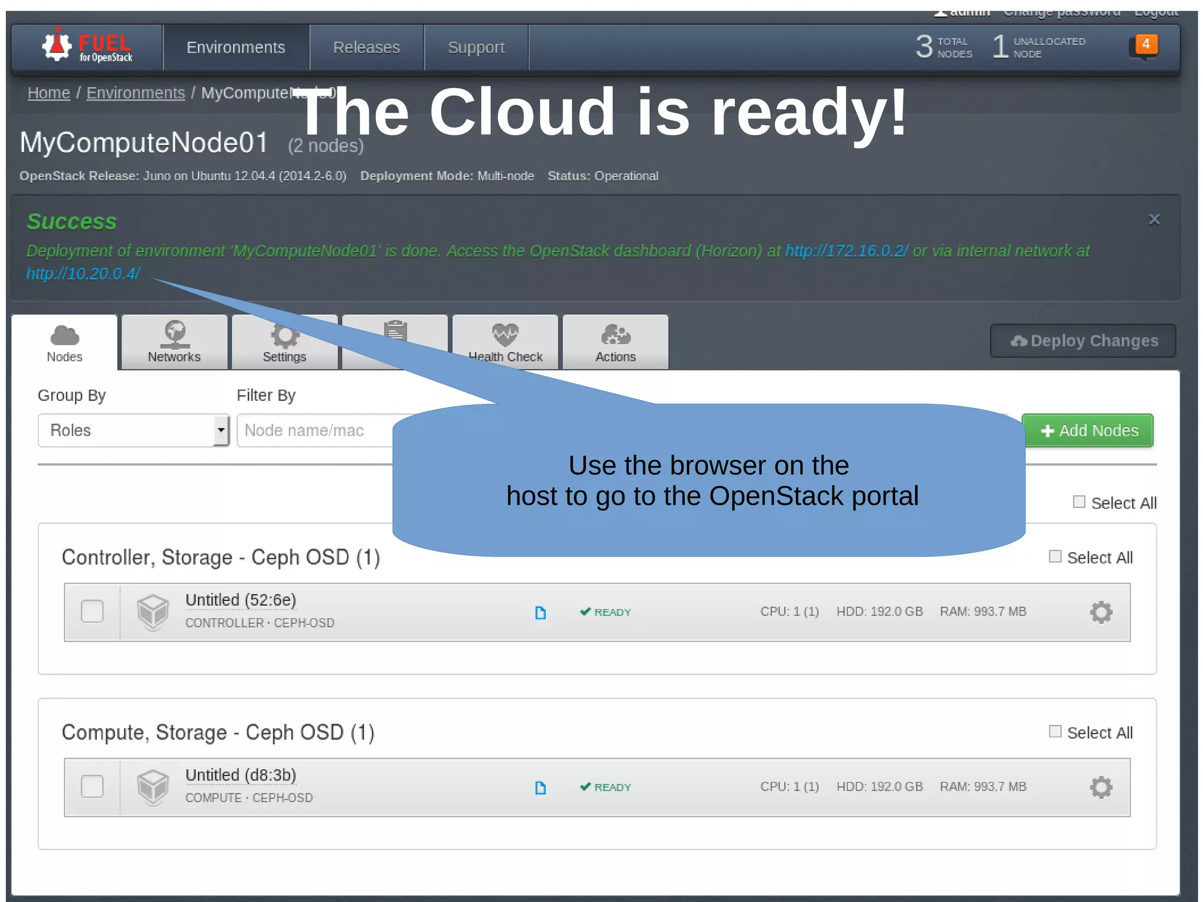
Task: Open the Nodes tab
Action: (x=65, y=343)
